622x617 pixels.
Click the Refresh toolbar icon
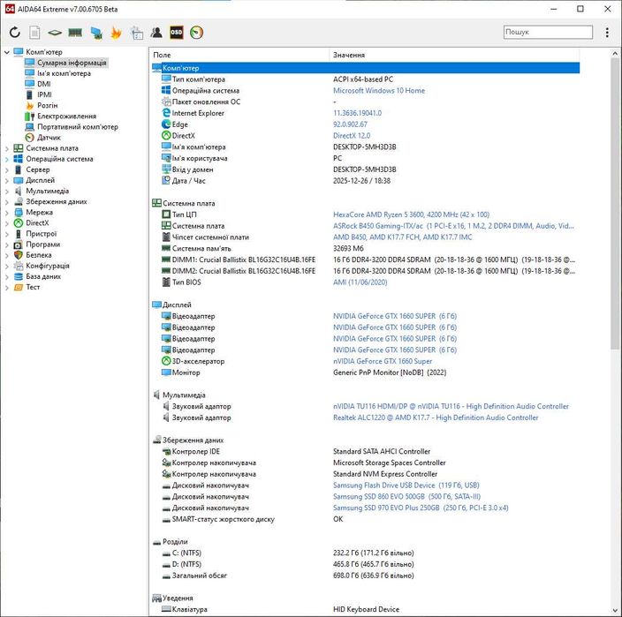pyautogui.click(x=15, y=33)
